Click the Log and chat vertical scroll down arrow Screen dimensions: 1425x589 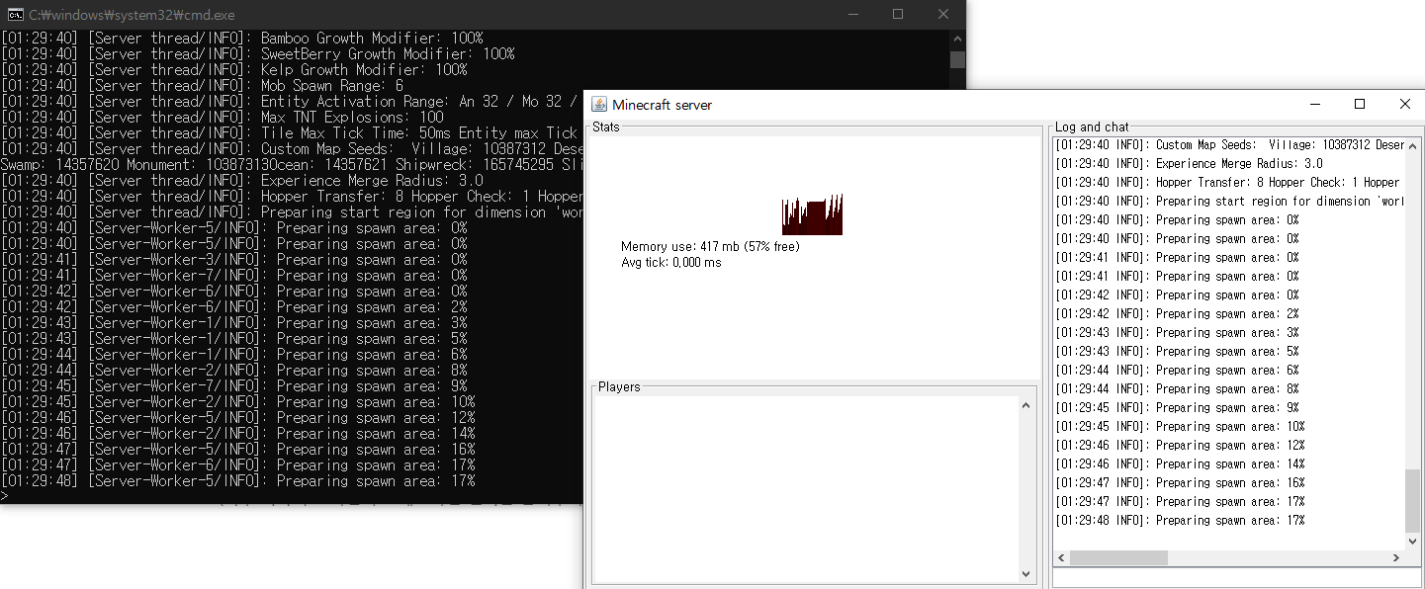tap(1412, 541)
